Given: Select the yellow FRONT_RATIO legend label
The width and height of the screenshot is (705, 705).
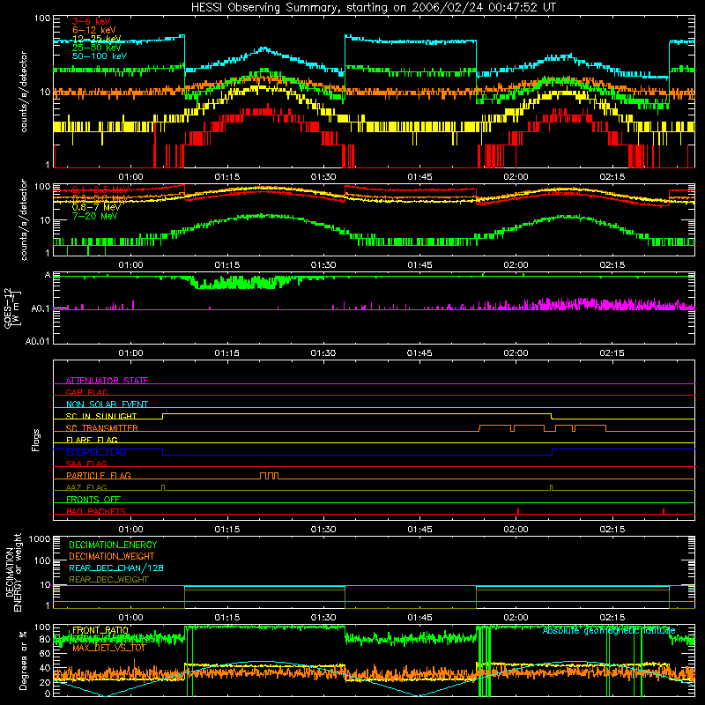Looking at the screenshot, I should 100,630.
